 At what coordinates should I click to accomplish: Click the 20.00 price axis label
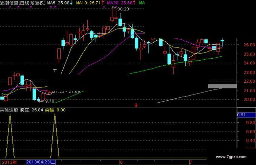click(249, 100)
